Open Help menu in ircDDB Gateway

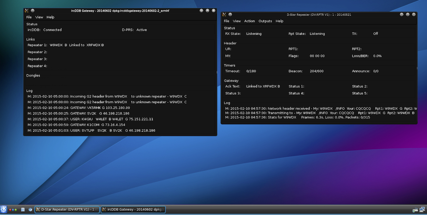point(50,17)
